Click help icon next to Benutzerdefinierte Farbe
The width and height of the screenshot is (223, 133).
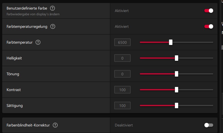(x=52, y=8)
